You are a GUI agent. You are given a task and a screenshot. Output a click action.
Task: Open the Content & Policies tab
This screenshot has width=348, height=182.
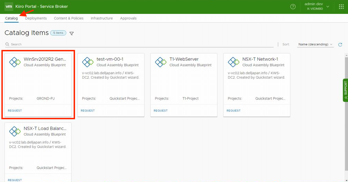point(68,18)
